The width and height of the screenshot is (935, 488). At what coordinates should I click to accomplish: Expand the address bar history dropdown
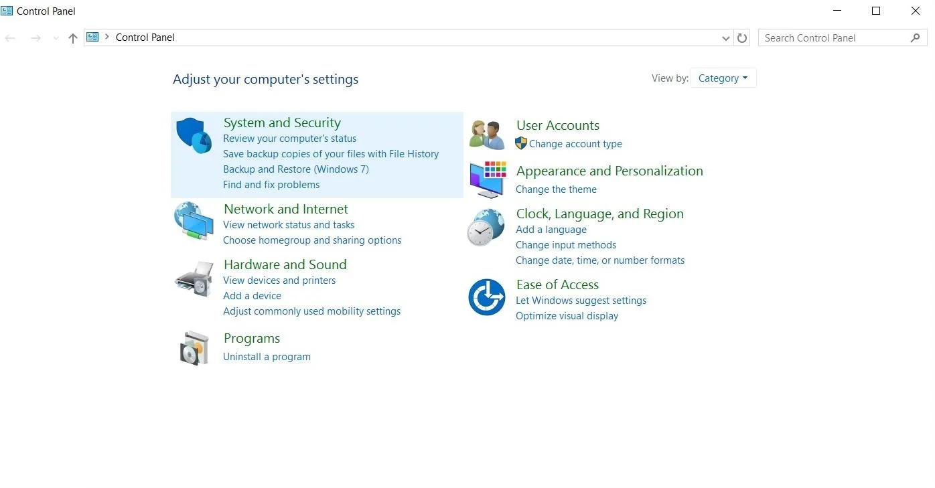click(x=726, y=38)
